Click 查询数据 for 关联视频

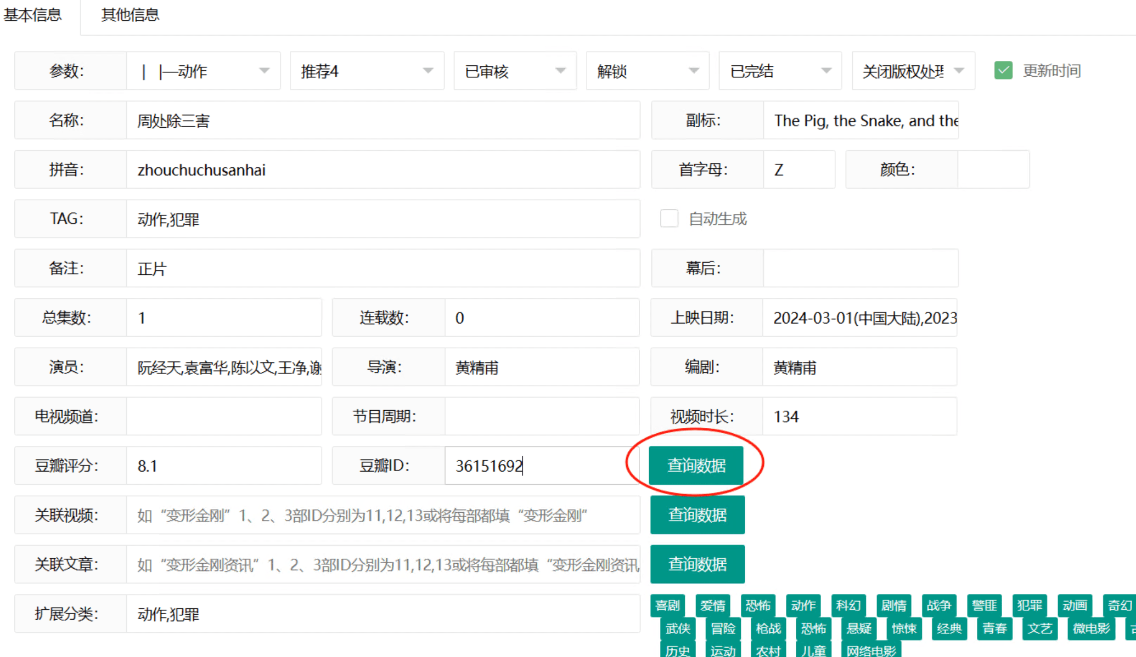(698, 515)
